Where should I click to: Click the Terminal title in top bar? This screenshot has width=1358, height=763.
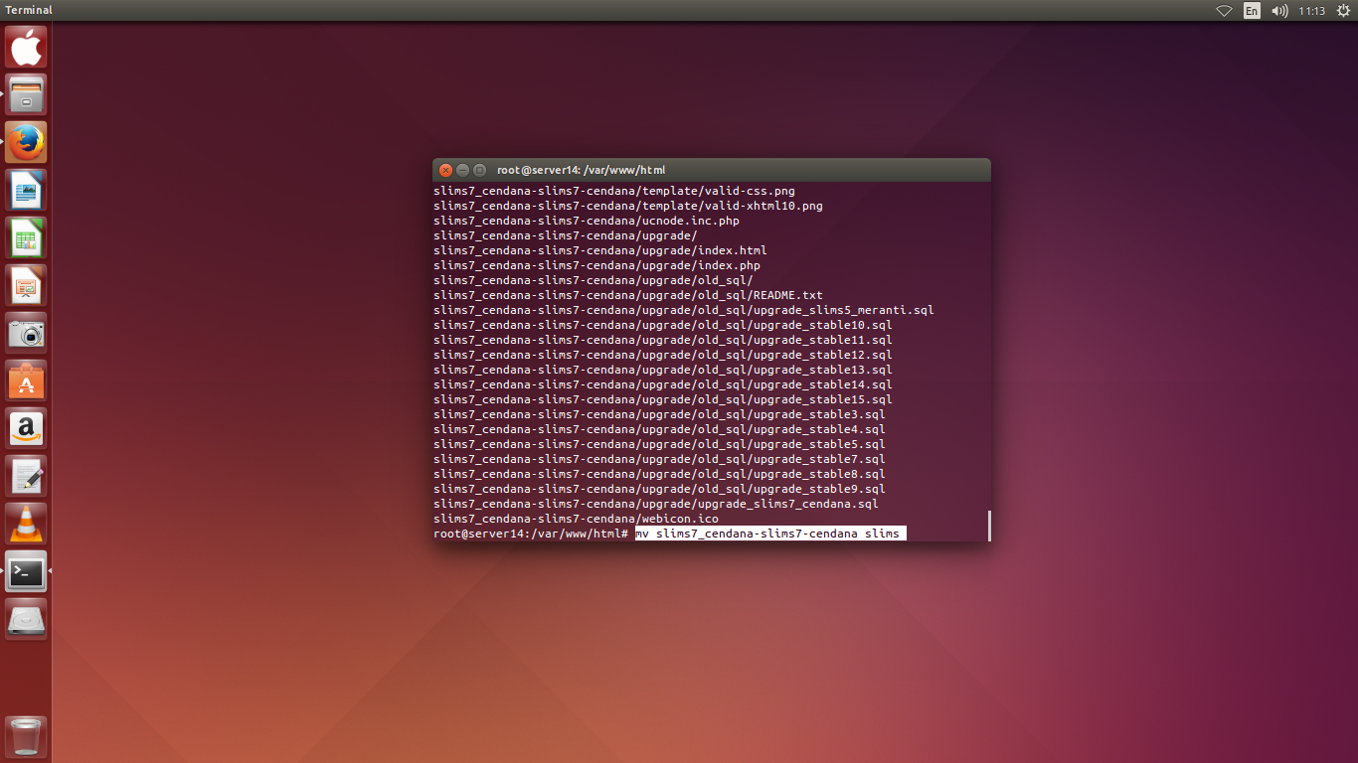[x=29, y=10]
